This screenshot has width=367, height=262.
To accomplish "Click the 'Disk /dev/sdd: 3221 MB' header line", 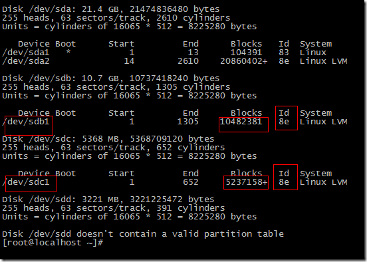I will point(108,199).
